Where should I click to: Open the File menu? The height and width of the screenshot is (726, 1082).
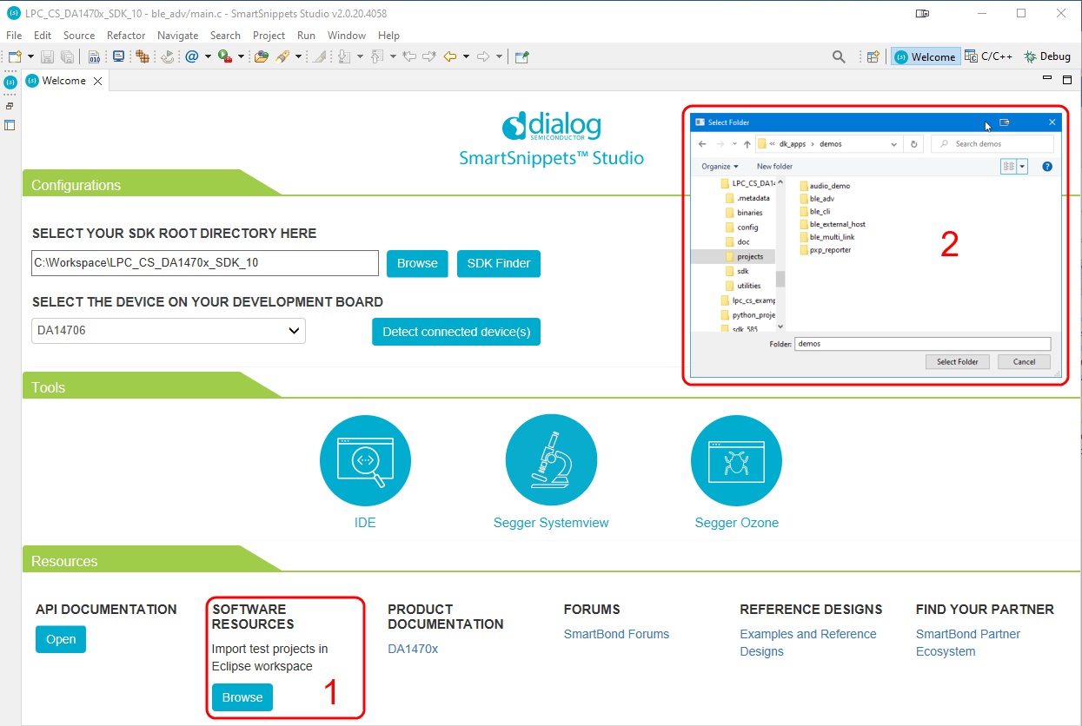coord(14,36)
